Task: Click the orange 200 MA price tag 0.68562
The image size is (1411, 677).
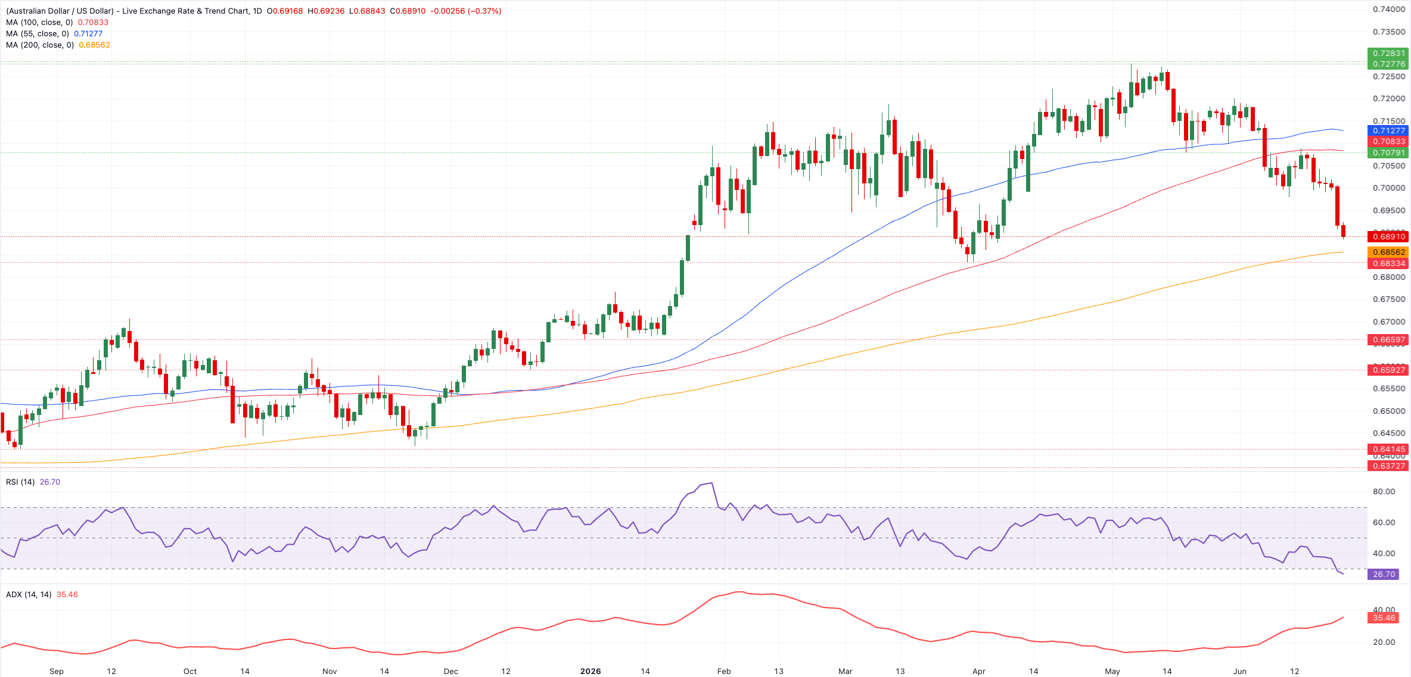Action: pos(1388,252)
